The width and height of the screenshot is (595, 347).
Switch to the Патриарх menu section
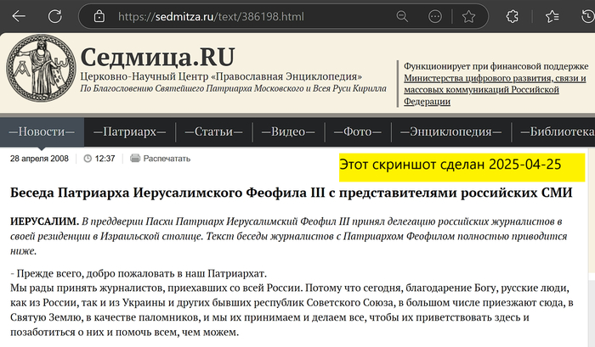coord(129,132)
